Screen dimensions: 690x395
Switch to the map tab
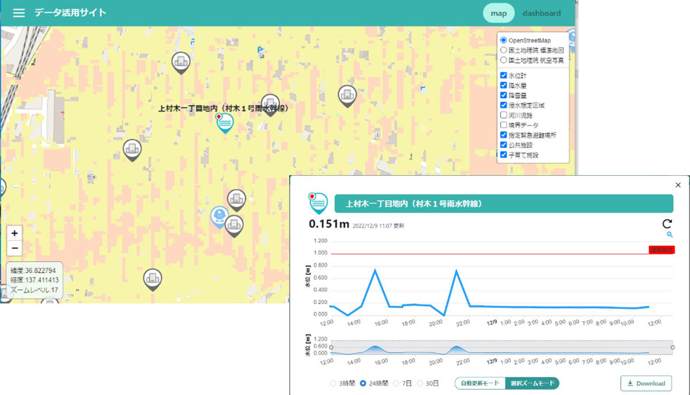[499, 13]
